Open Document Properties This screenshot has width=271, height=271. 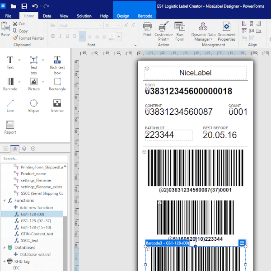226,32
